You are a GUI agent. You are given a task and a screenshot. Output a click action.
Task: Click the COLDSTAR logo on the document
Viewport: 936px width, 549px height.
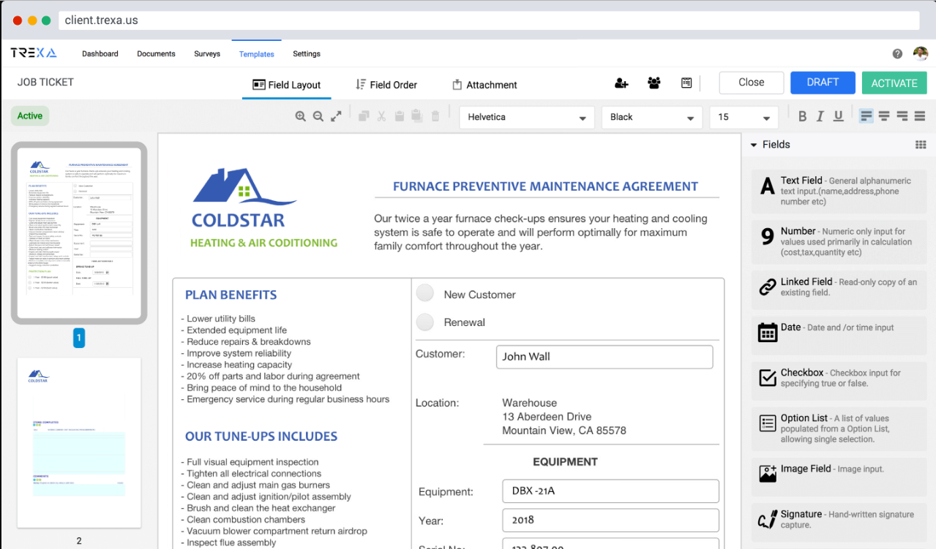pyautogui.click(x=263, y=208)
